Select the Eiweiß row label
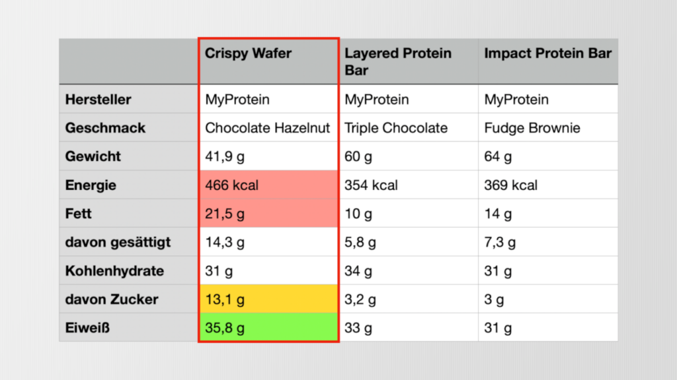 click(x=129, y=327)
